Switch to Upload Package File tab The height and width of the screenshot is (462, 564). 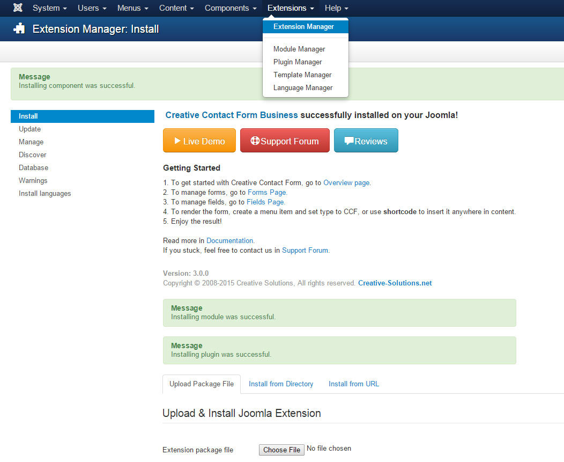(202, 384)
